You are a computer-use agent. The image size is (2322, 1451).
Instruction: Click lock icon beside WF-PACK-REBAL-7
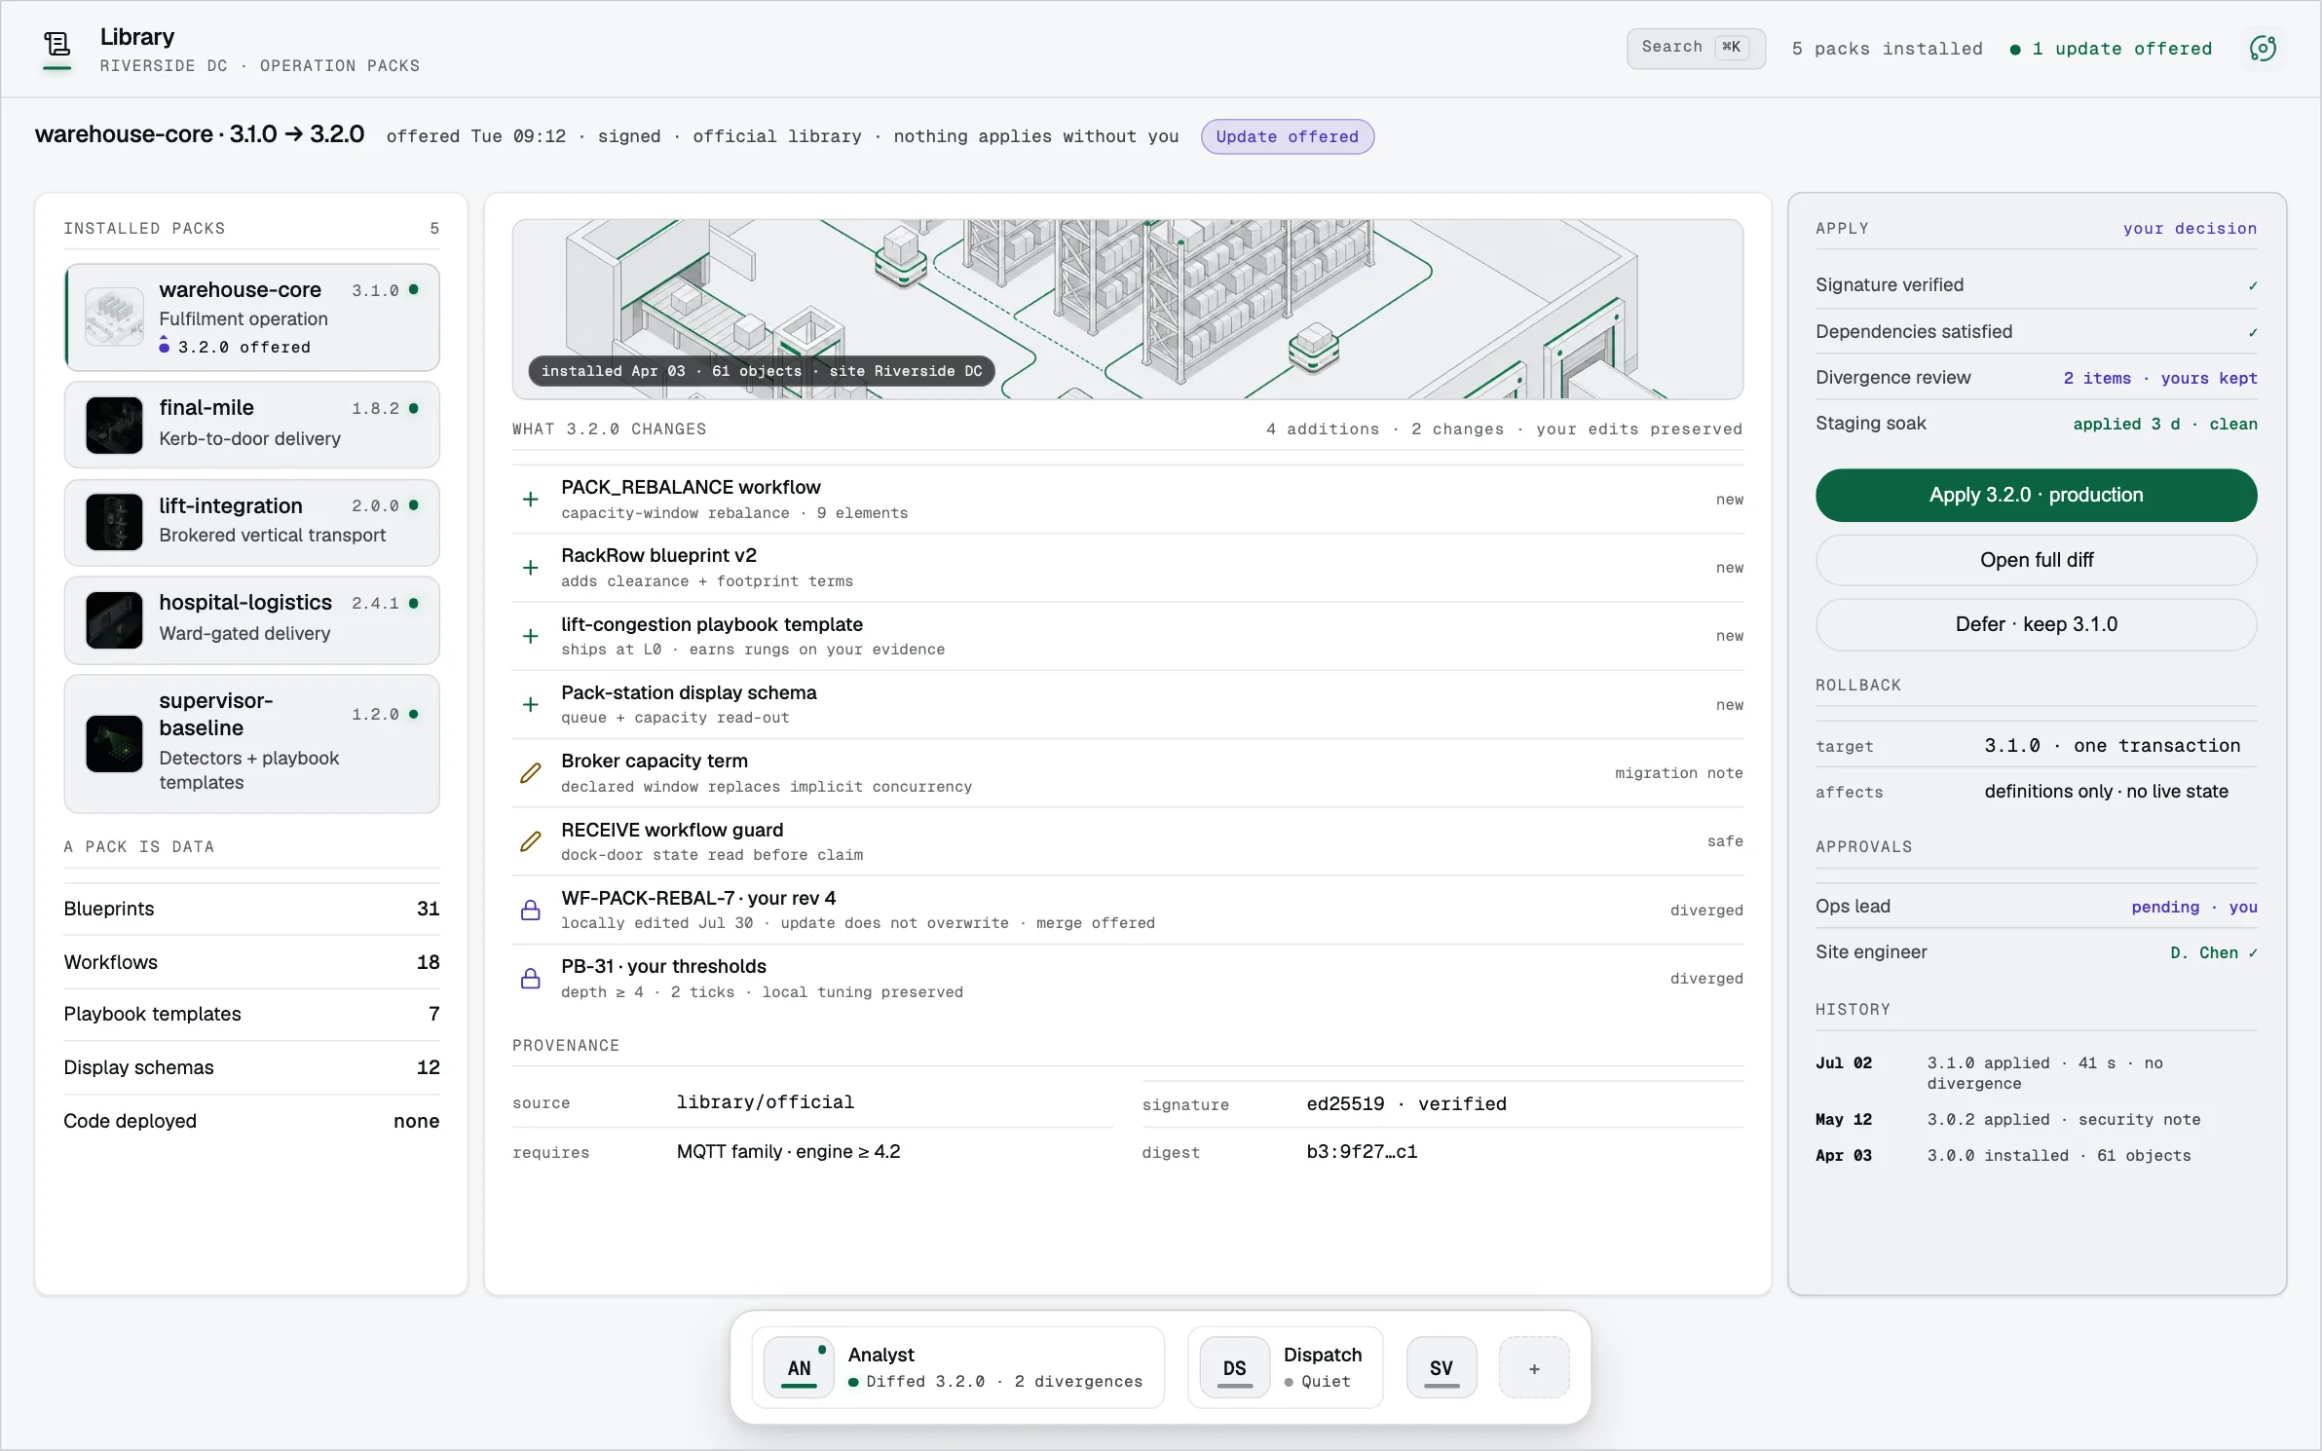coord(531,911)
